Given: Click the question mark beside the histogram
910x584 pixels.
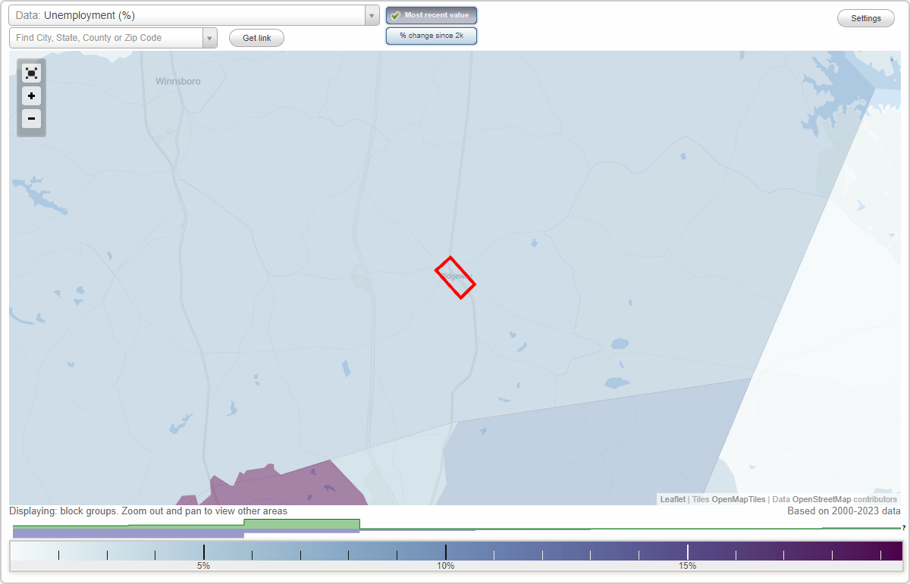Looking at the screenshot, I should click(903, 528).
